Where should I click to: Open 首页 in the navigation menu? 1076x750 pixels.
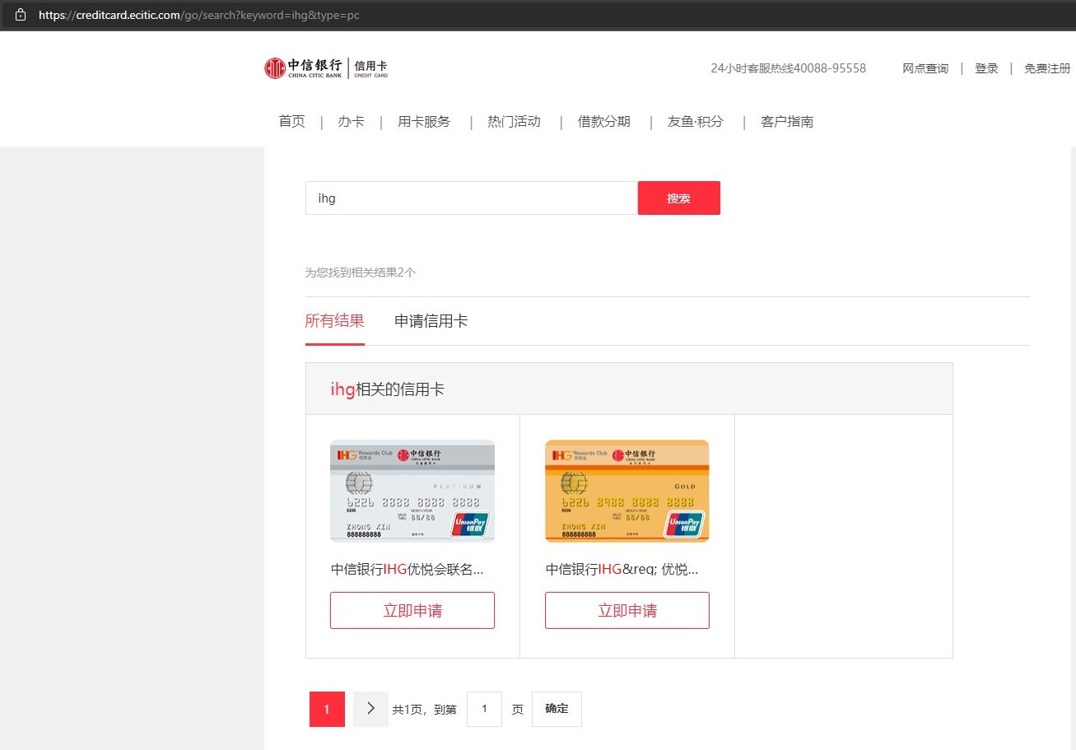[x=291, y=122]
